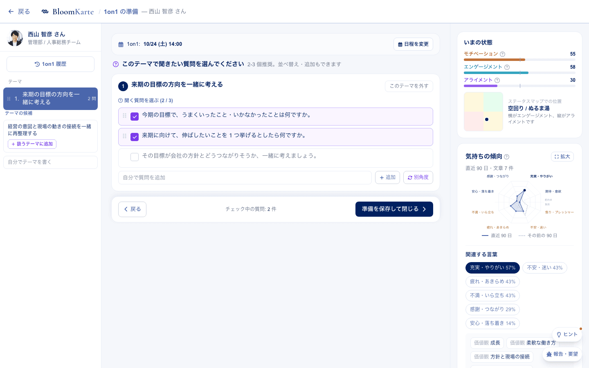Click the status map quadrant thumbnail

tap(483, 112)
